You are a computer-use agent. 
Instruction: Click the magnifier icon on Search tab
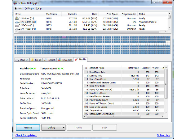(46, 60)
